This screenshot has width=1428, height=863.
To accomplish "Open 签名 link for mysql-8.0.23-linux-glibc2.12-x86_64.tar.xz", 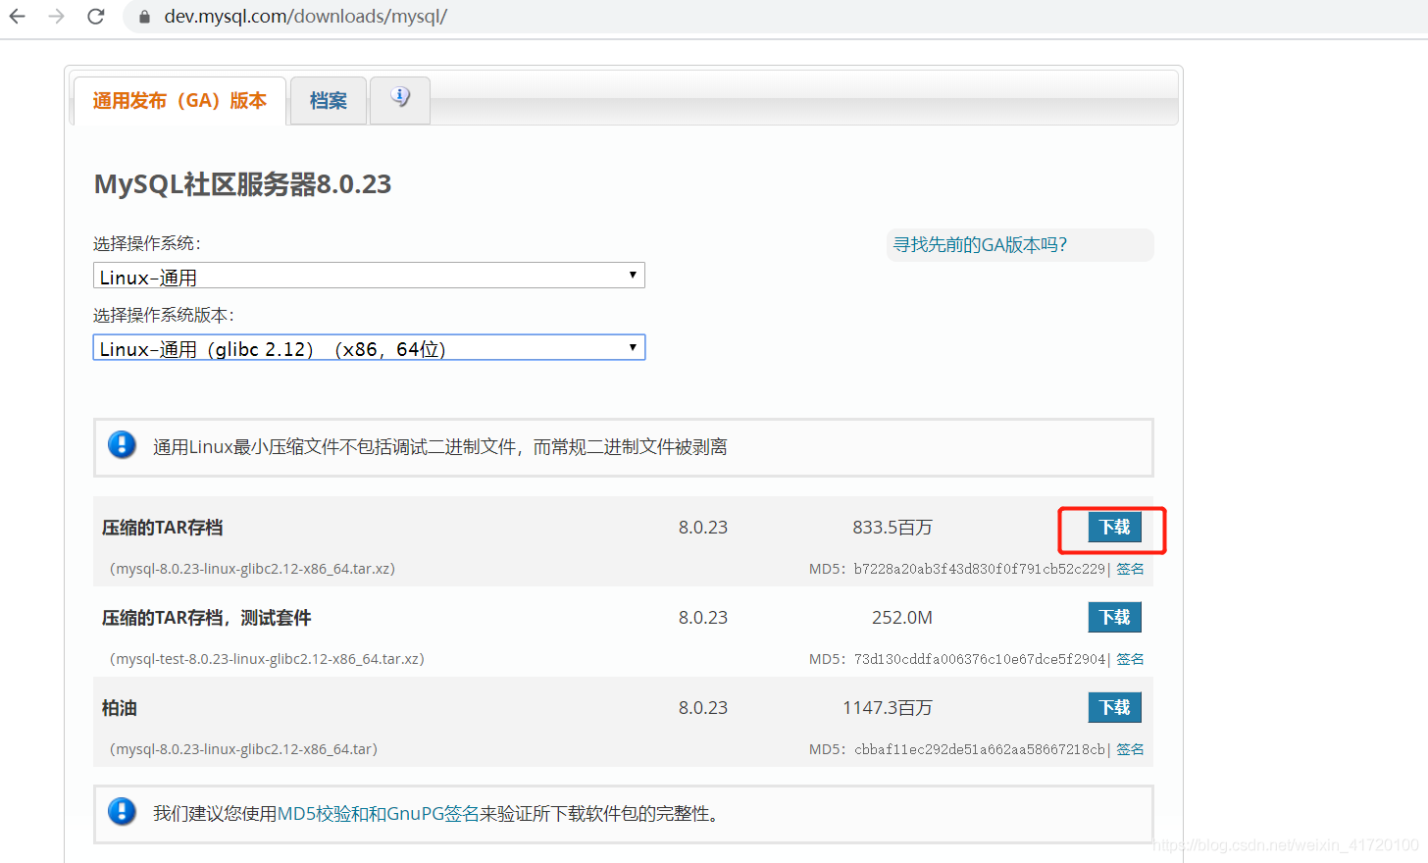I will pyautogui.click(x=1130, y=569).
